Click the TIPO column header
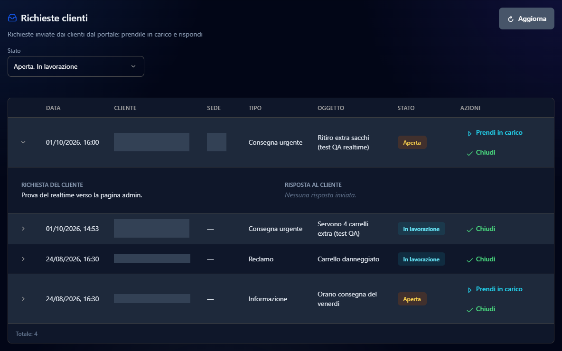The image size is (562, 351). [x=255, y=108]
